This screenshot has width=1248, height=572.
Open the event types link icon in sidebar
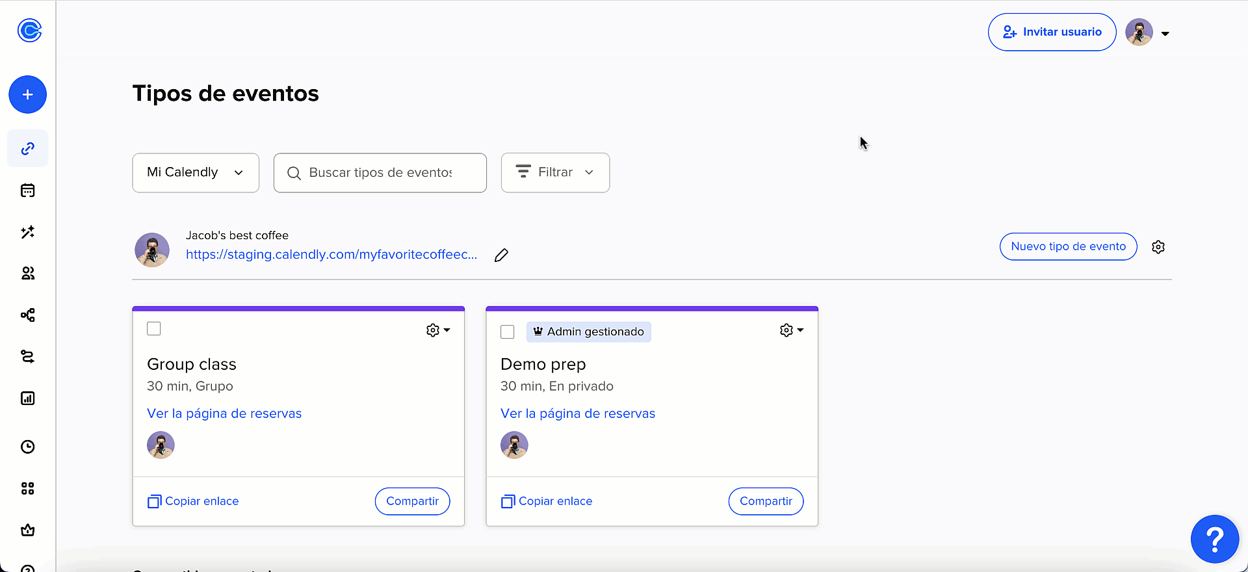(x=27, y=148)
